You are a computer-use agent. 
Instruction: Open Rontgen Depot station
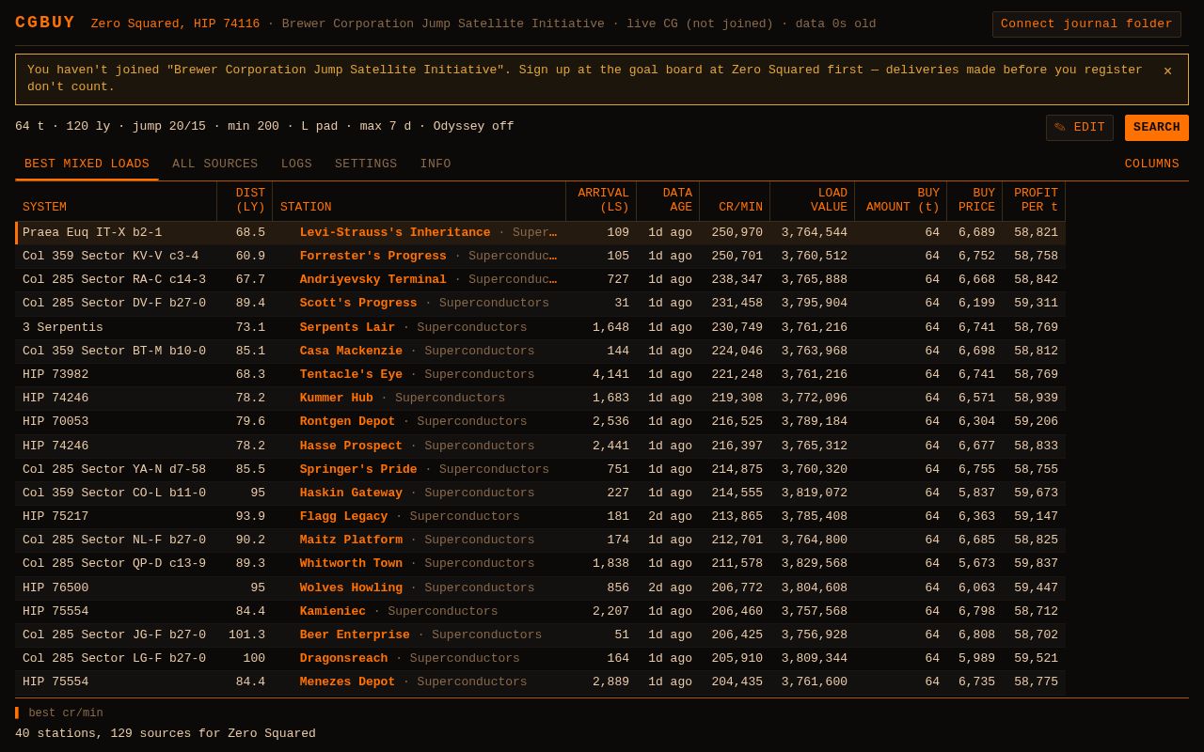click(x=348, y=422)
